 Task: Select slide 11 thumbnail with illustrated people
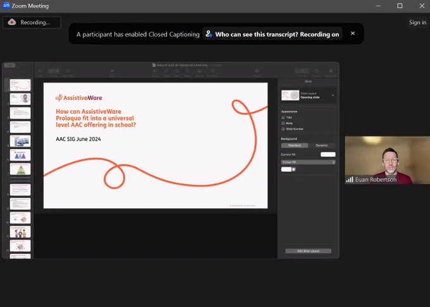click(x=20, y=232)
